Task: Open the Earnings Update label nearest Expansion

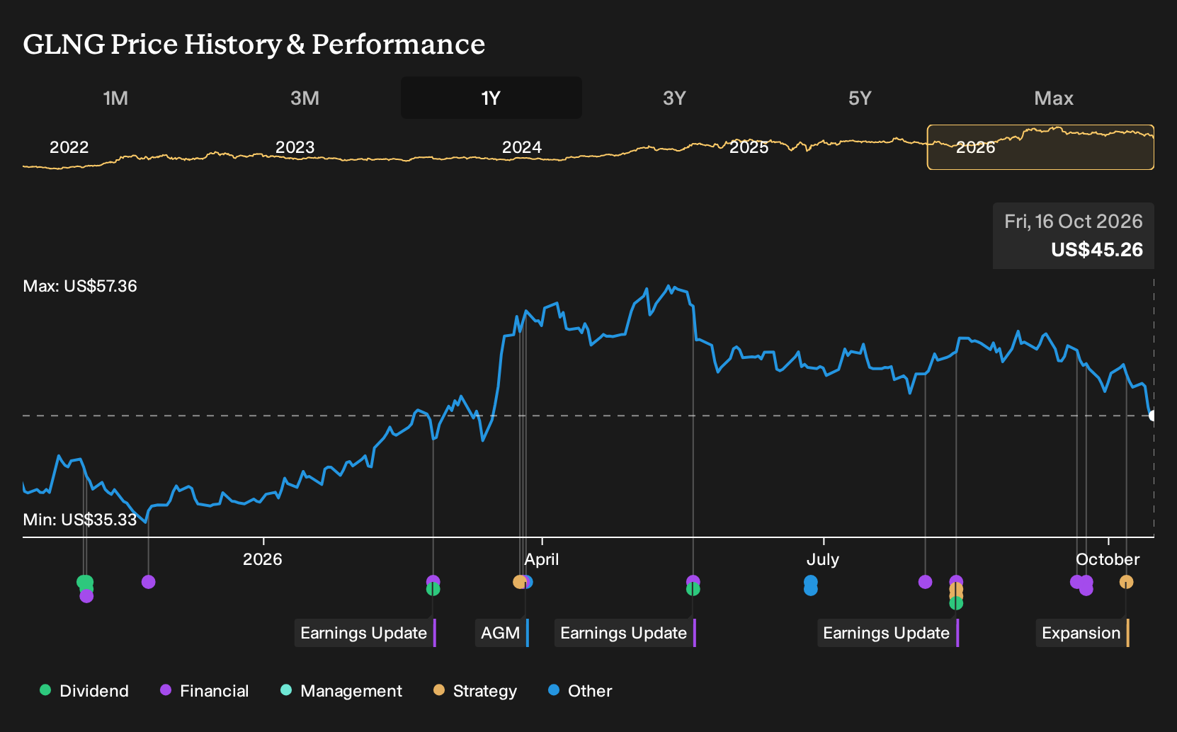Action: pyautogui.click(x=888, y=633)
